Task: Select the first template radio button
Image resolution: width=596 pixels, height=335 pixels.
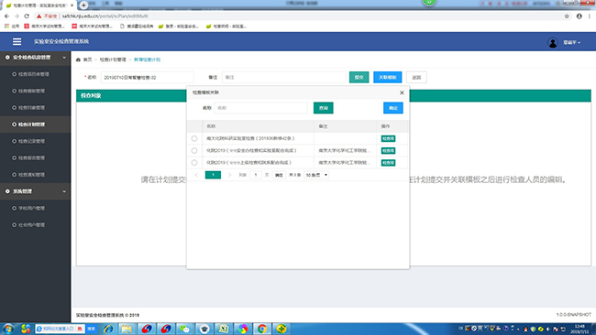Action: point(194,138)
